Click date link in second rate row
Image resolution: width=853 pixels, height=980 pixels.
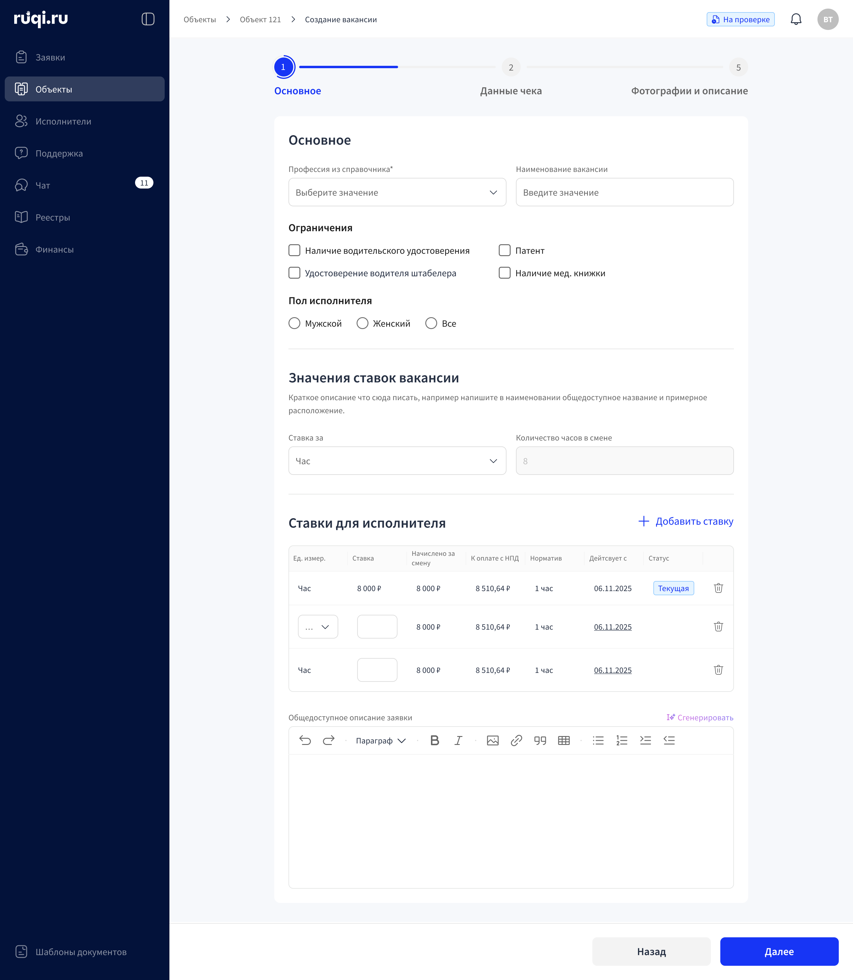coord(613,627)
